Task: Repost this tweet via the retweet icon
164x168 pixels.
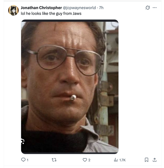Action: pyautogui.click(x=54, y=160)
